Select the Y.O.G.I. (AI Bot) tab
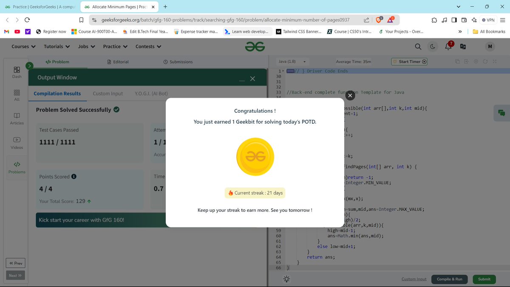 pos(152,94)
